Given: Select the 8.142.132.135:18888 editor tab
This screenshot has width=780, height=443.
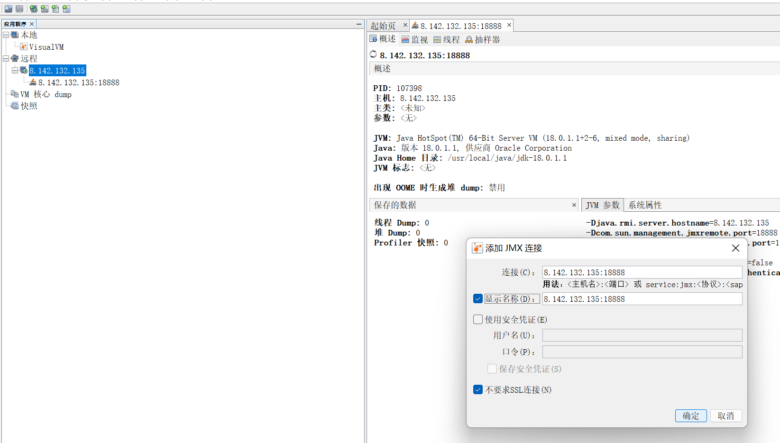Looking at the screenshot, I should tap(461, 26).
